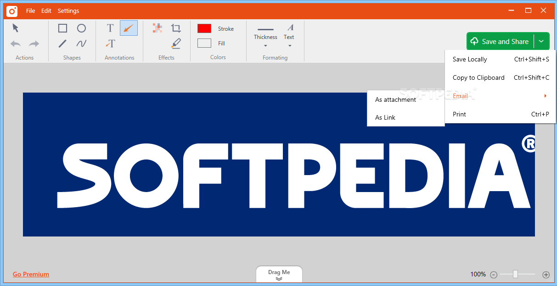This screenshot has width=557, height=286.
Task: Select the Text annotation tool
Action: coord(110,28)
